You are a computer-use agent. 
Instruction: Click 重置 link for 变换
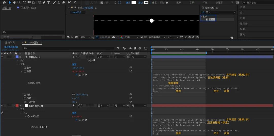pos(74,64)
